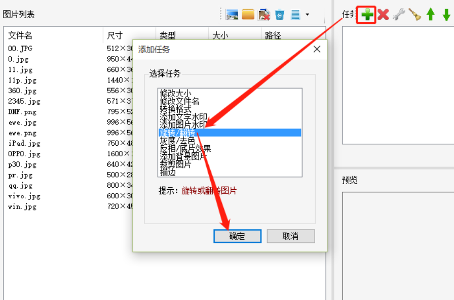The height and width of the screenshot is (300, 454).
Task: Click the wrench edit task icon
Action: (x=399, y=15)
